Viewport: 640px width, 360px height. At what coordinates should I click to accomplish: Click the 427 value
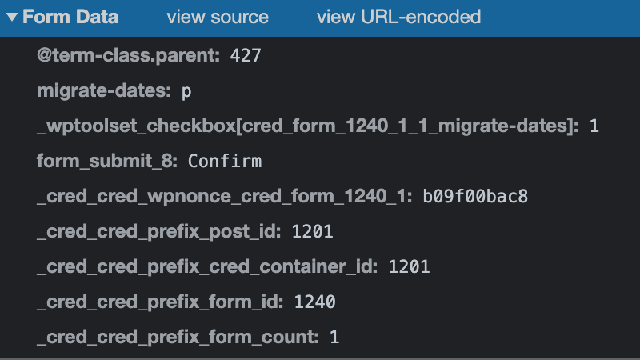click(246, 55)
